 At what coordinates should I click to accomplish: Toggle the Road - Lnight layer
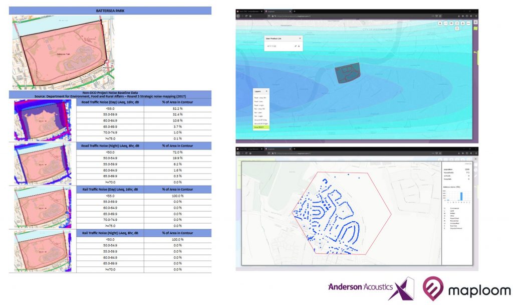[x=259, y=105]
